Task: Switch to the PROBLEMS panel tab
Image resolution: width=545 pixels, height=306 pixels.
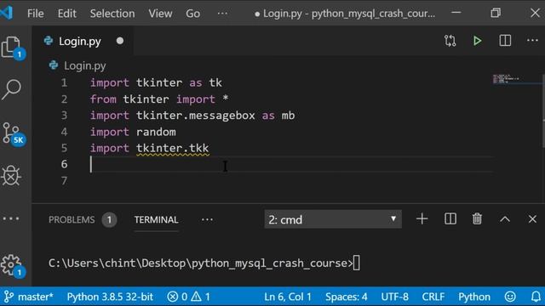Action: [x=72, y=219]
